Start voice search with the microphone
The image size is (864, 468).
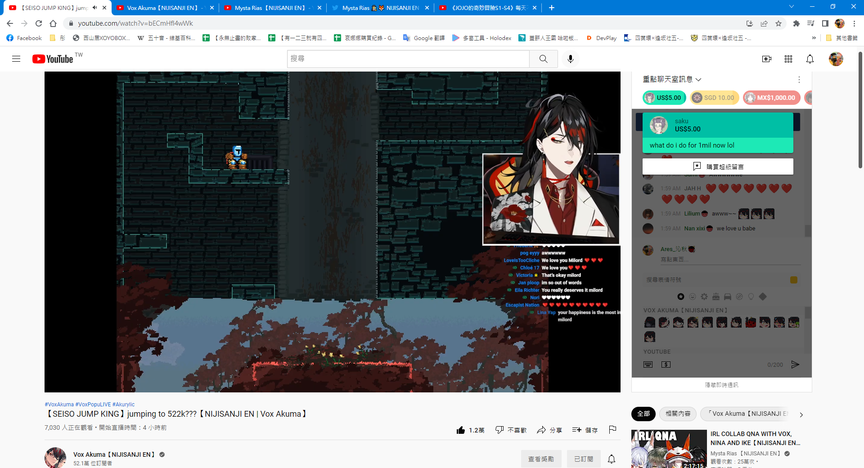(571, 59)
